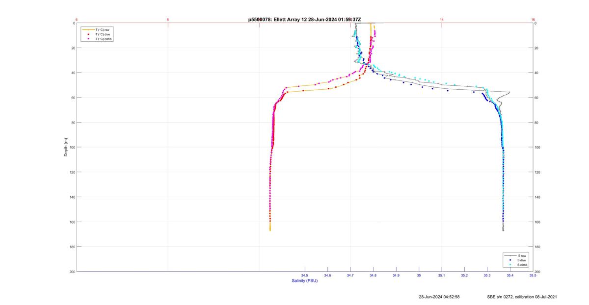Click 'SBE s/n 0272, calibration 08-Jul-2021' footer
Viewport: 589px width, 305px height.
(522, 297)
